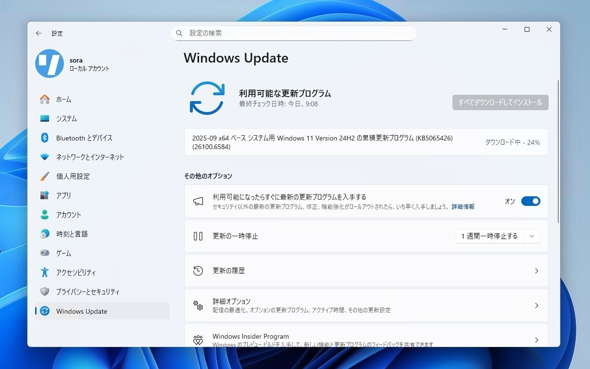Click the megaphone icon for latest updates
Screen dimensions: 590x369
(198, 201)
